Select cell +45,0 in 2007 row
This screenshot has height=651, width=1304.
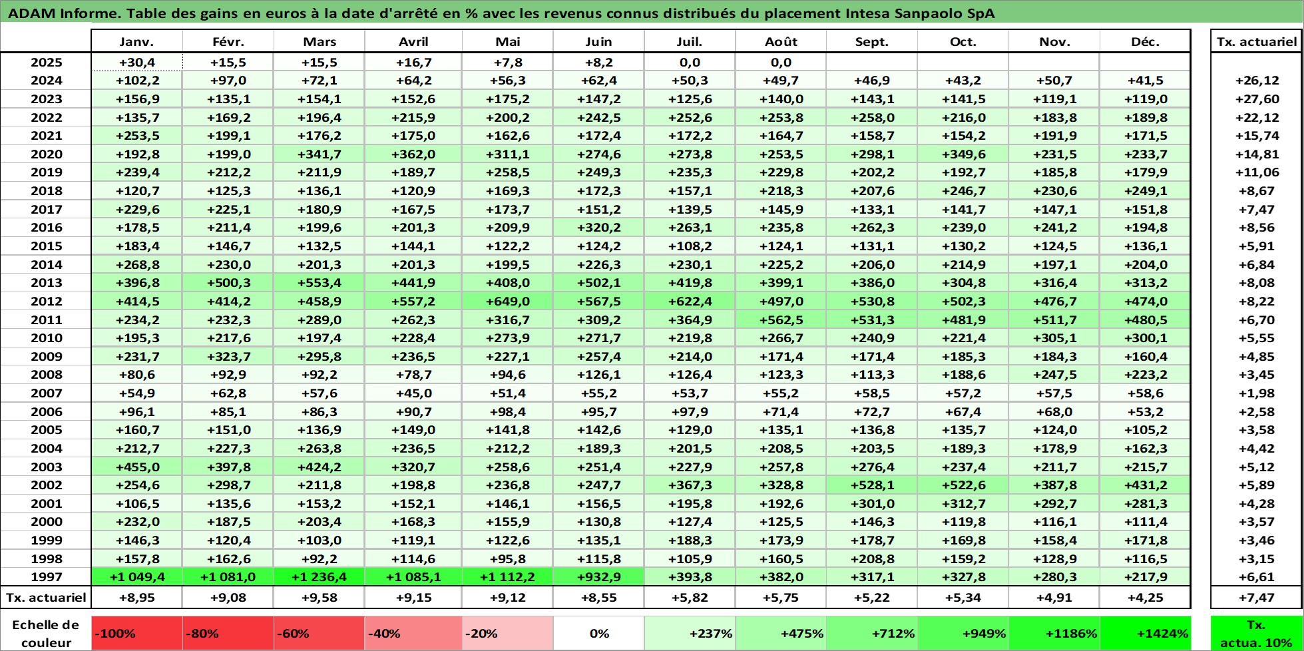click(x=413, y=393)
